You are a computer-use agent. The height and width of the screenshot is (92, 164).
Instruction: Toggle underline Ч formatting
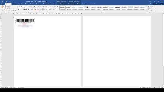point(22,9)
